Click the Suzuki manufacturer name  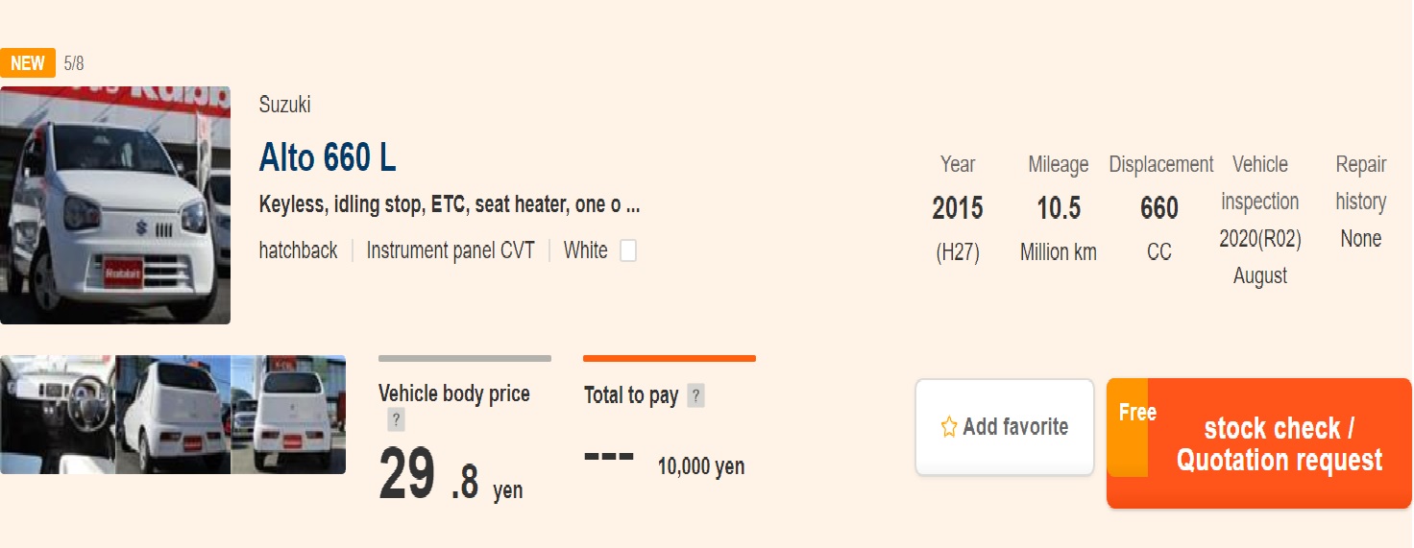284,106
